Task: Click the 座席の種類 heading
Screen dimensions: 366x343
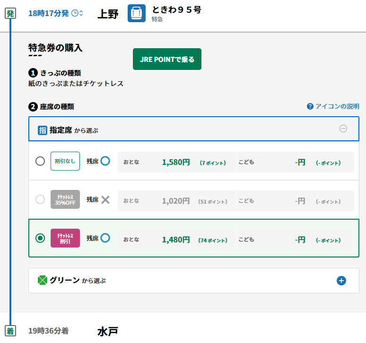Action: [57, 107]
